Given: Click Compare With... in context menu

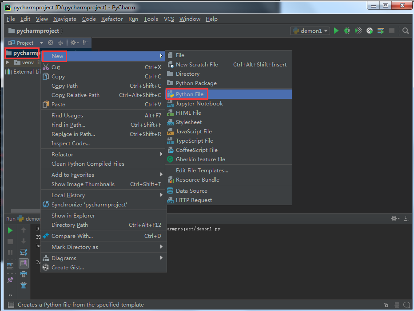Looking at the screenshot, I should pos(103,236).
